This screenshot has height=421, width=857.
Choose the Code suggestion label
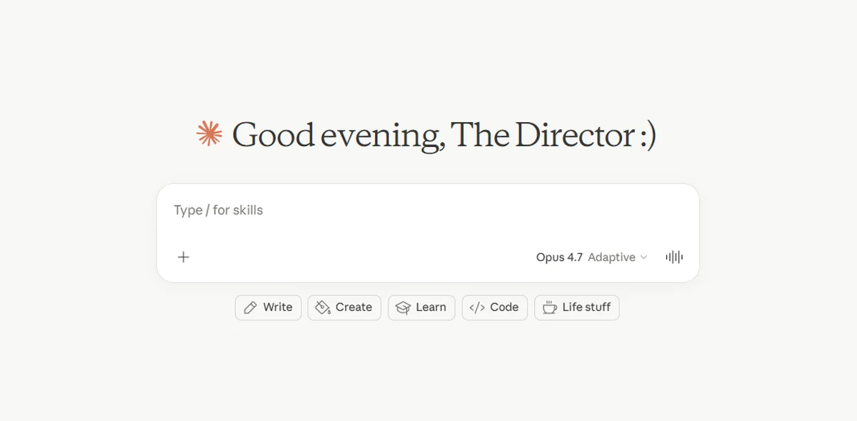[x=504, y=308]
